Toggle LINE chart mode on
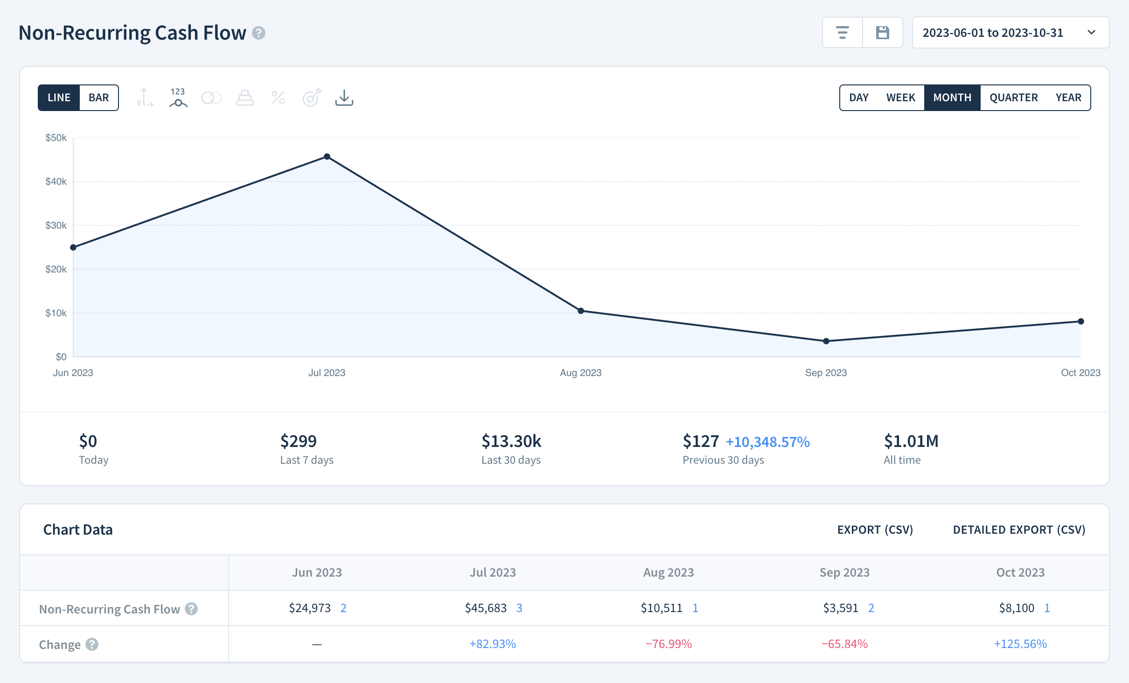 point(59,98)
